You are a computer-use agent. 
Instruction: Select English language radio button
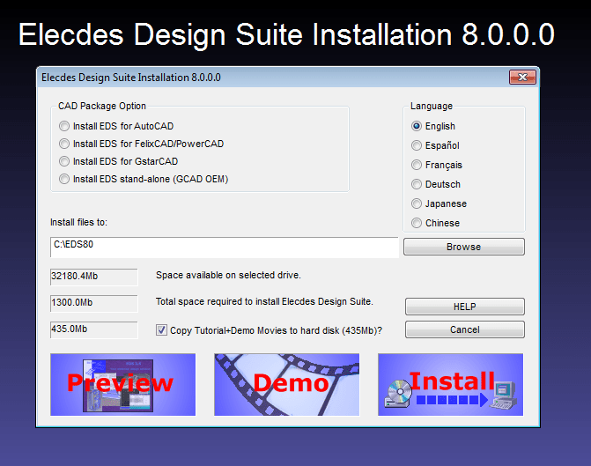[416, 126]
